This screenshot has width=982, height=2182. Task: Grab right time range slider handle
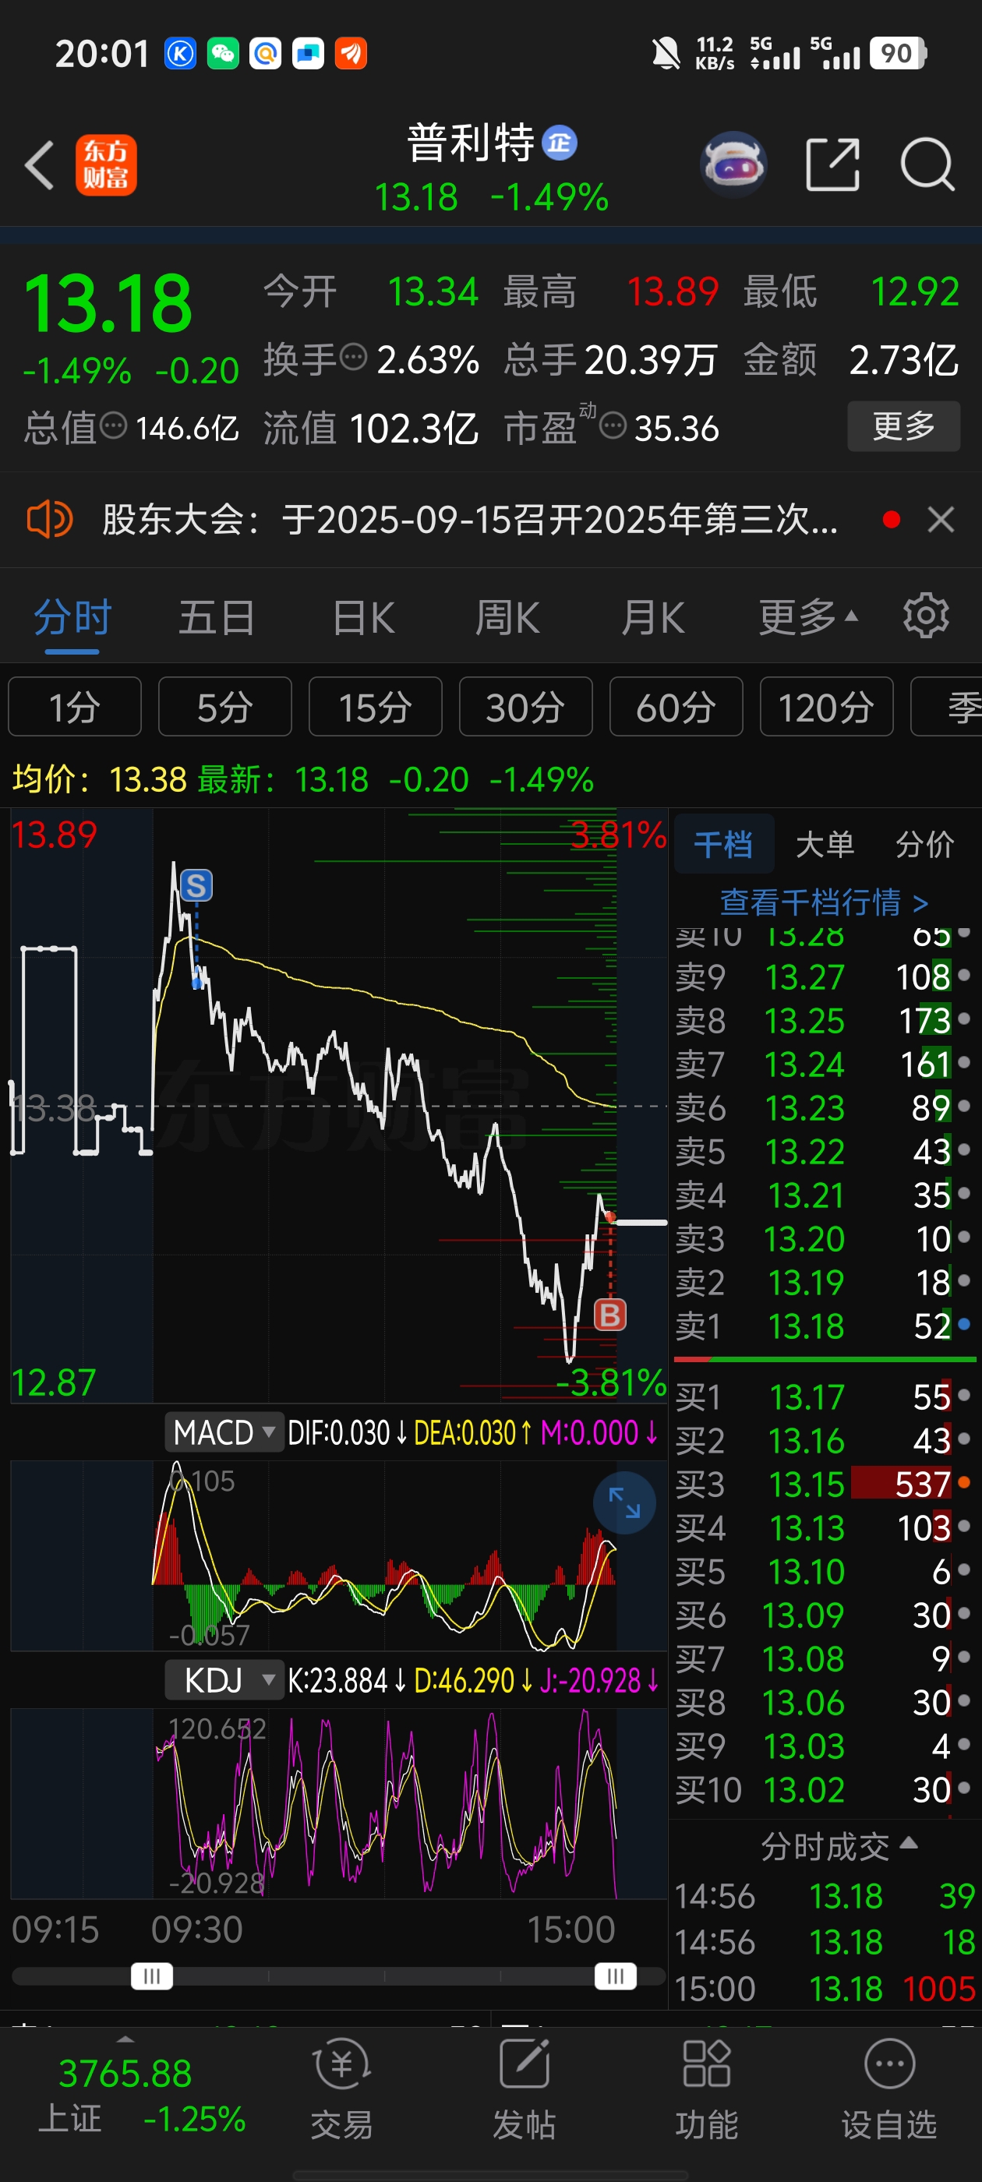pos(616,1976)
